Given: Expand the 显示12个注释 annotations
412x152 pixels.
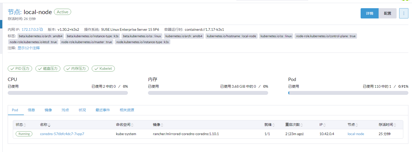Looking at the screenshot, I should tap(29, 48).
